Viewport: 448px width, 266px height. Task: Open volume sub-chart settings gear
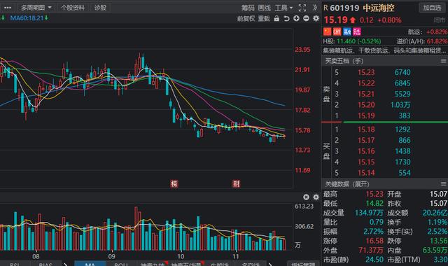(x=316, y=197)
